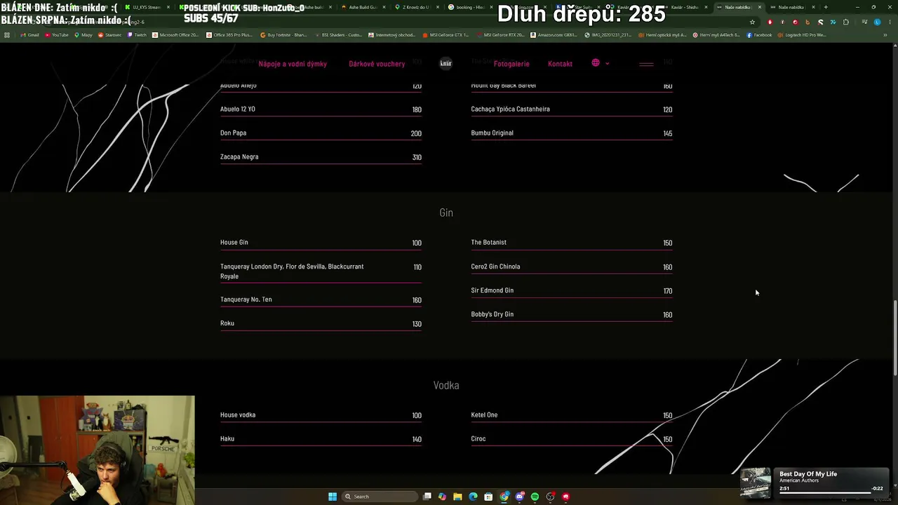Open Task View on the taskbar

click(427, 497)
